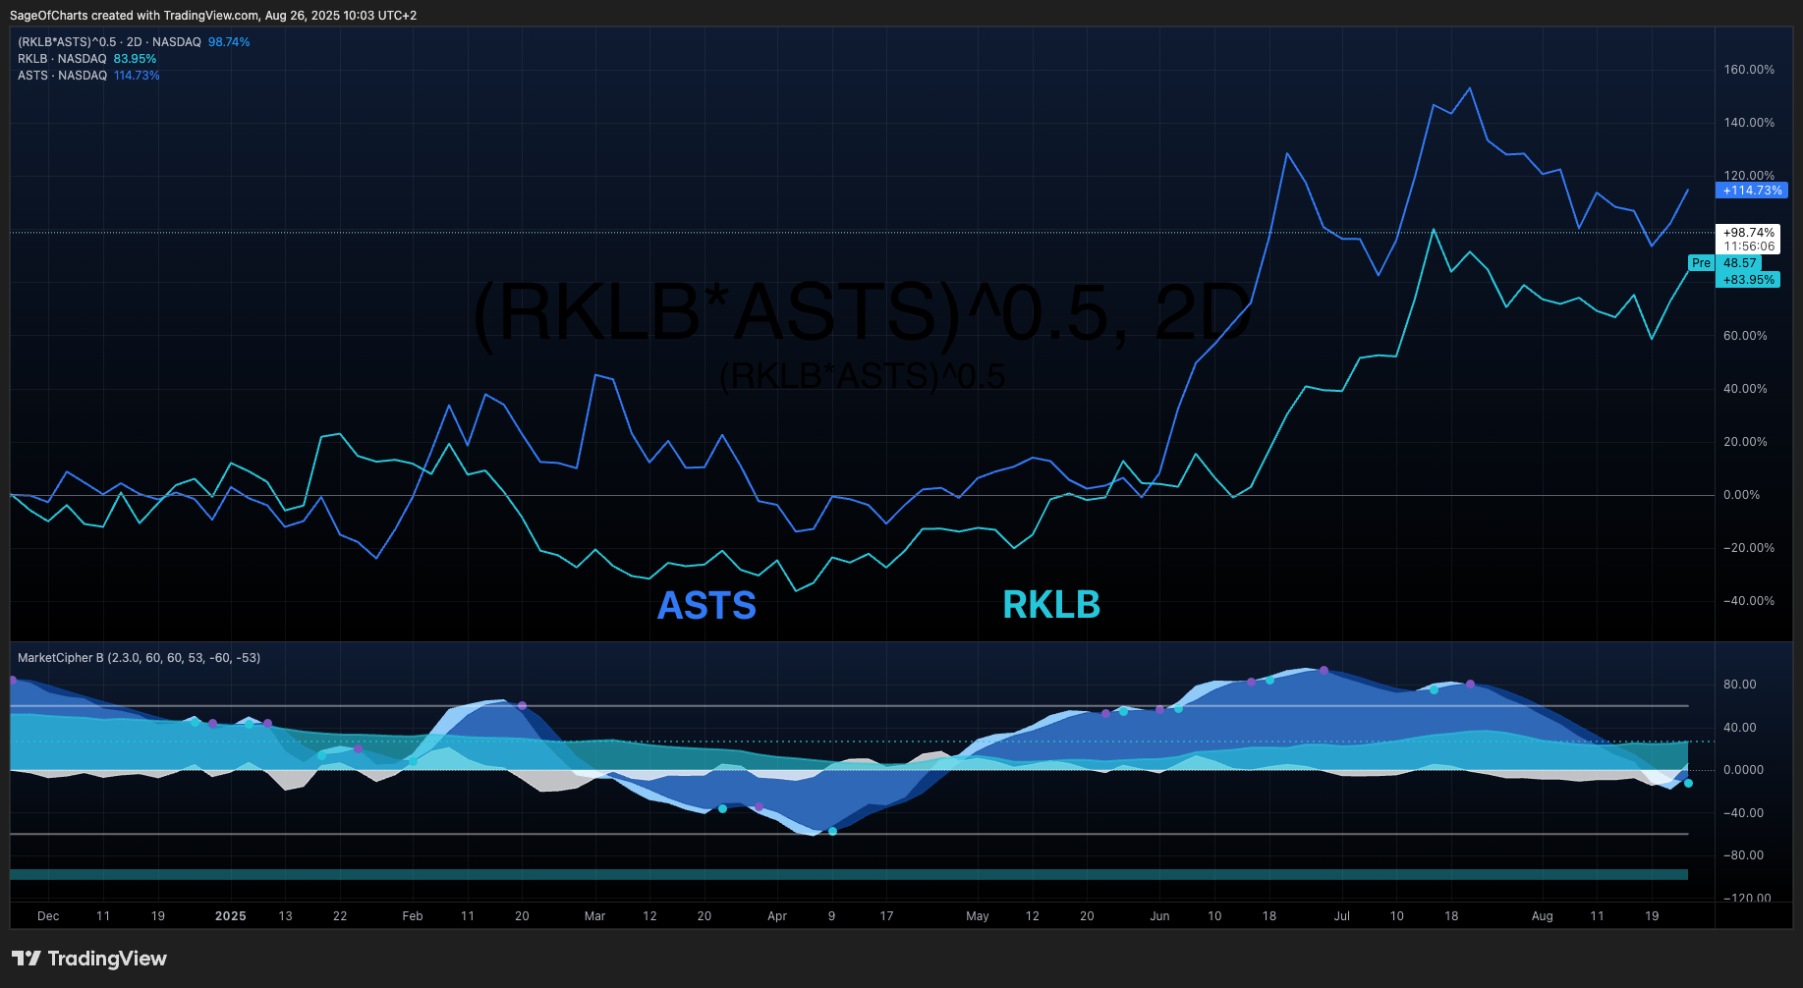1803x988 pixels.
Task: Click the Aug label on time axis
Action: point(1543,916)
